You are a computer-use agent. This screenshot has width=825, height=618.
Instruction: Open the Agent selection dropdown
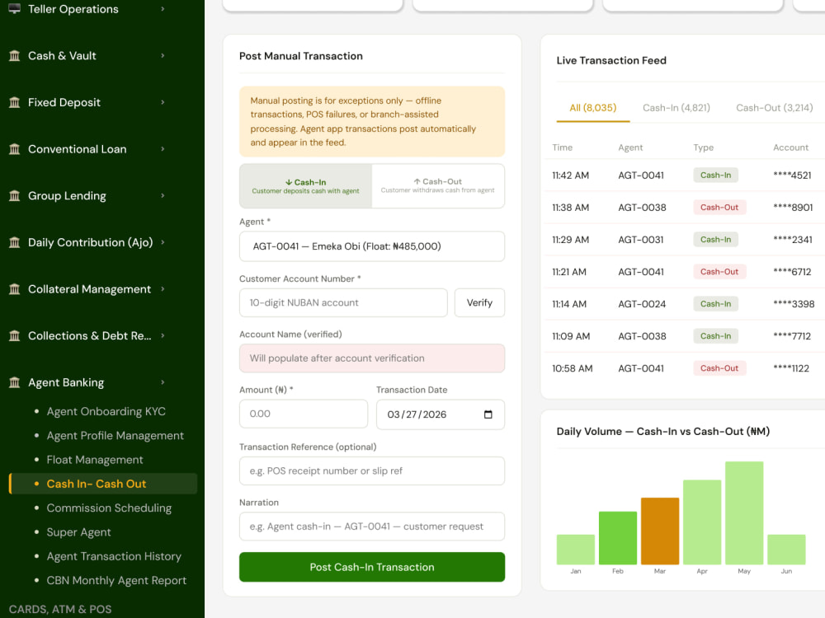(x=372, y=246)
